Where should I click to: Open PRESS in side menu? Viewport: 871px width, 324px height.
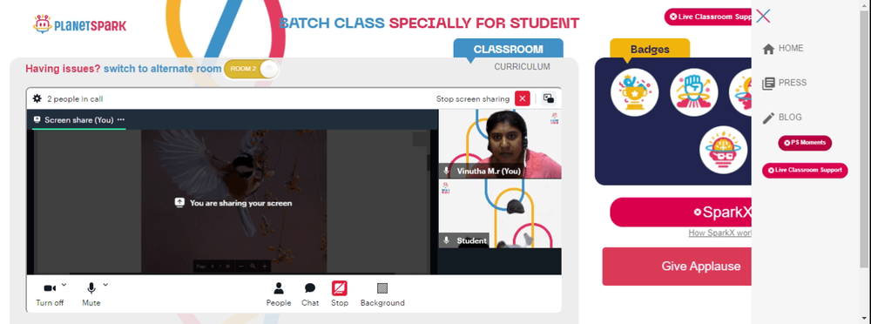pyautogui.click(x=785, y=83)
